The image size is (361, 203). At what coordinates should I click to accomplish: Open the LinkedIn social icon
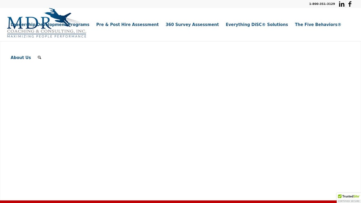tap(341, 4)
